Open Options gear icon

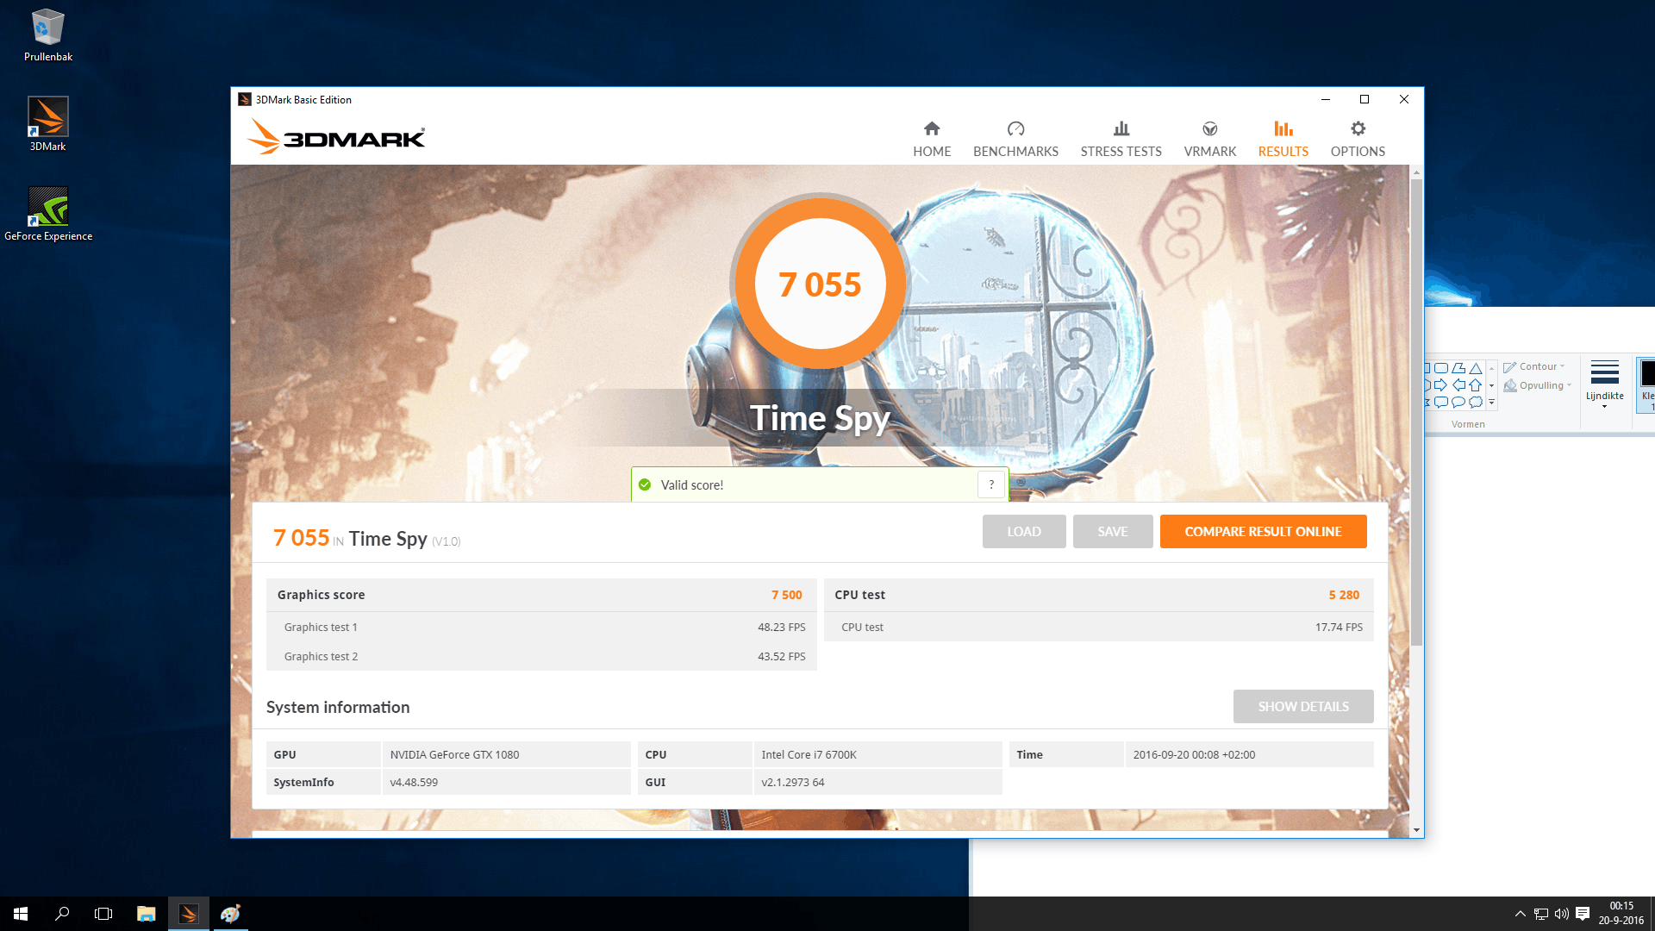pyautogui.click(x=1358, y=129)
